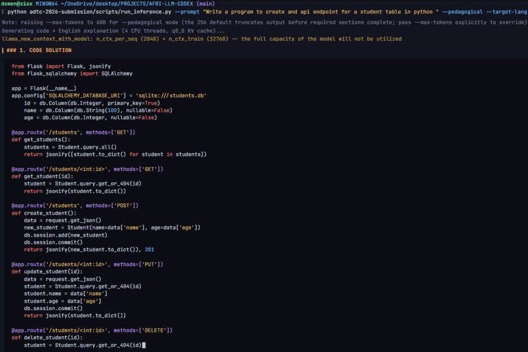528x352 pixels.
Task: Click the '--pedagogical' flag in the command
Action: click(x=462, y=12)
